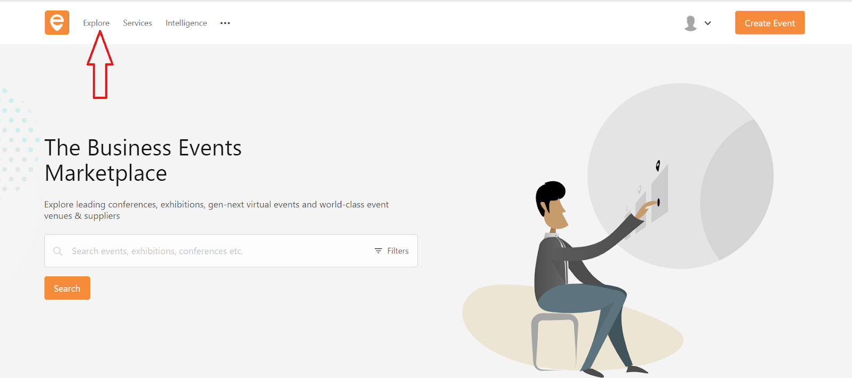Click the black map pin in illustration

[658, 165]
